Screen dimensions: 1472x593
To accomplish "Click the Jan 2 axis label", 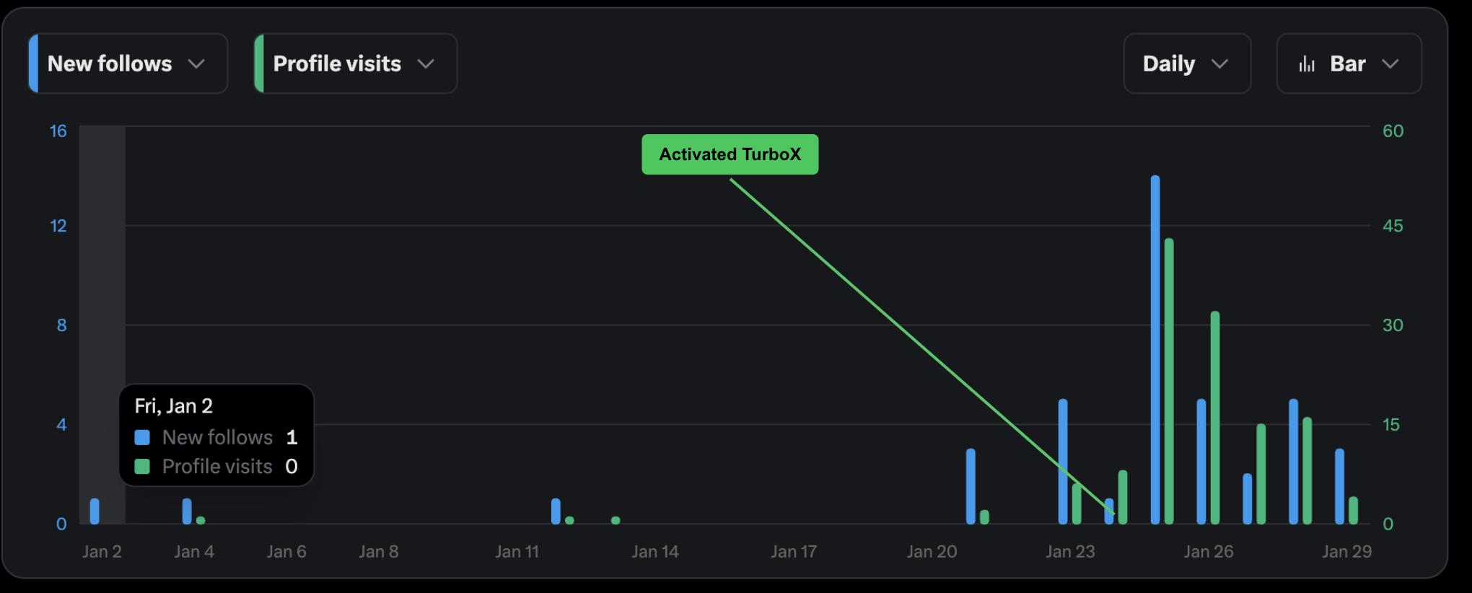I will pyautogui.click(x=102, y=552).
